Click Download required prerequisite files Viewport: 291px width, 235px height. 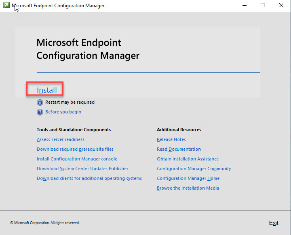[x=75, y=150]
